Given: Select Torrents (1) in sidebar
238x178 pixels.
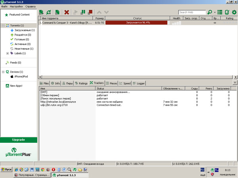Looking at the screenshot, I should (17, 25).
